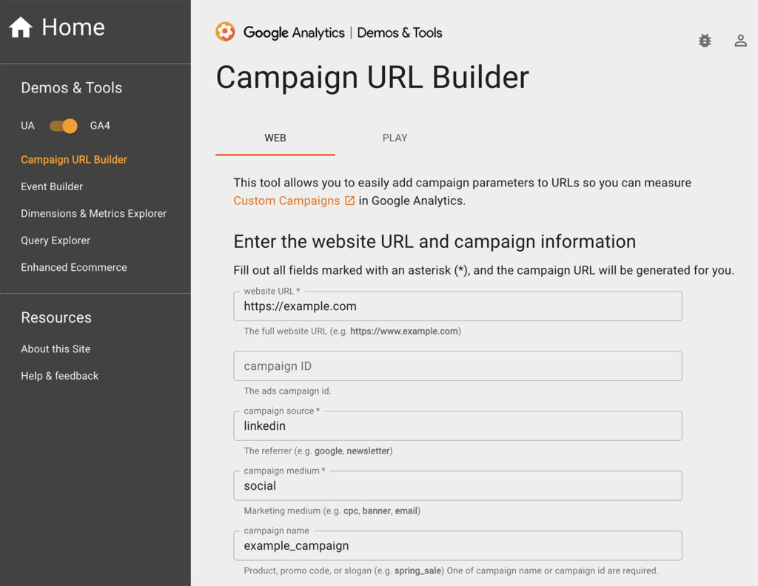The height and width of the screenshot is (586, 758).
Task: Select Enhanced Ecommerce in the sidebar
Action: 74,267
